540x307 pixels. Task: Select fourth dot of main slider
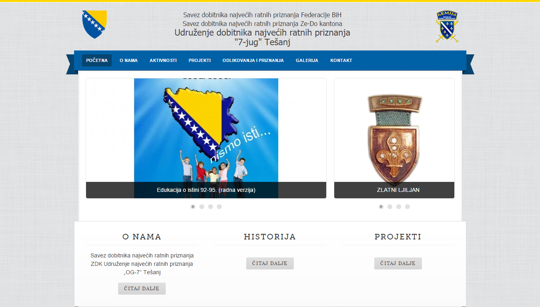click(x=219, y=207)
